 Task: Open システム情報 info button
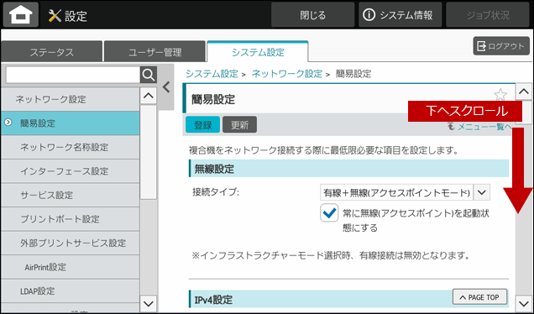tap(400, 15)
